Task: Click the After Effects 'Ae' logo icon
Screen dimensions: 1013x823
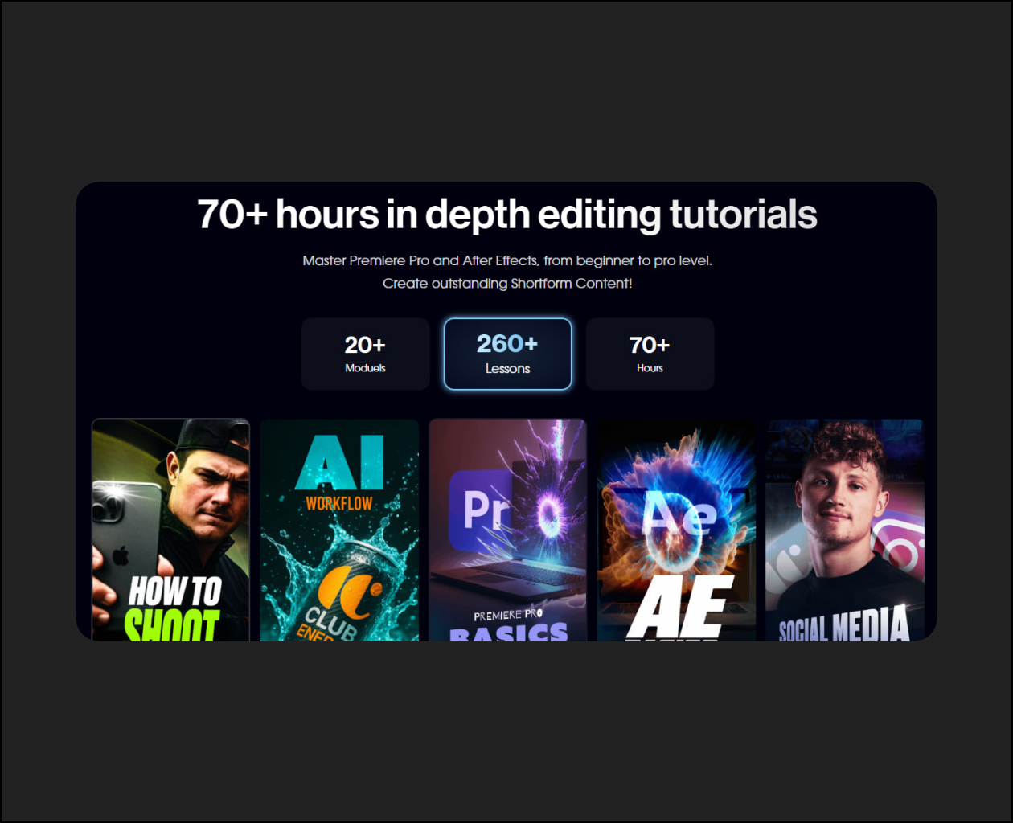Action: pos(679,514)
